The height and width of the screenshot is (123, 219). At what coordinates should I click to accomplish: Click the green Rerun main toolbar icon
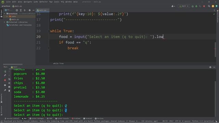[192, 6]
